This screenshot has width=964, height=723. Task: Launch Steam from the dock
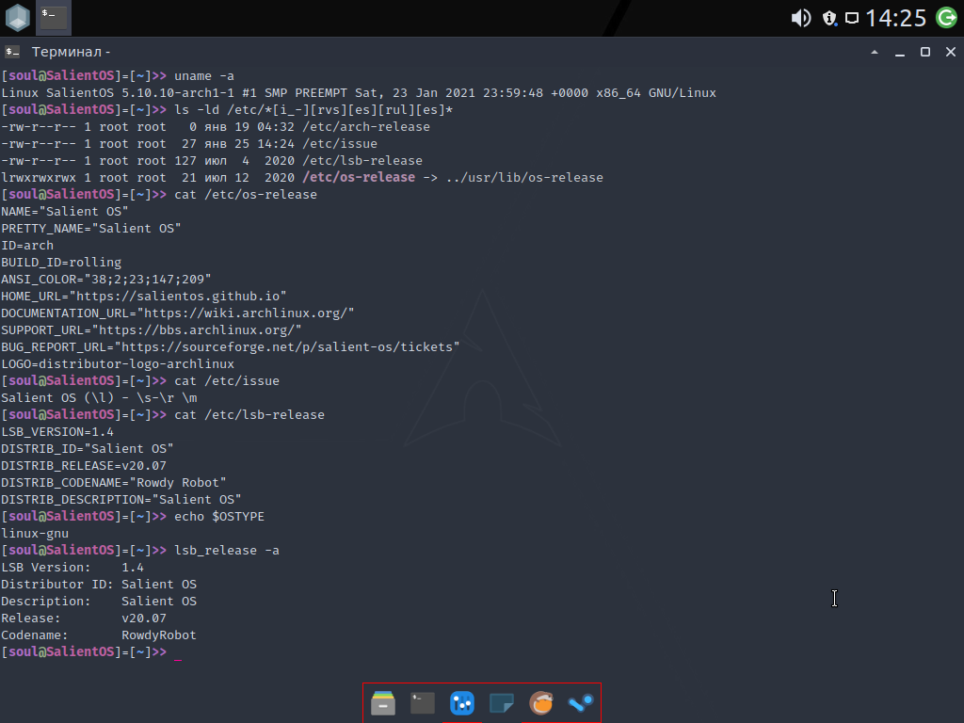click(580, 702)
